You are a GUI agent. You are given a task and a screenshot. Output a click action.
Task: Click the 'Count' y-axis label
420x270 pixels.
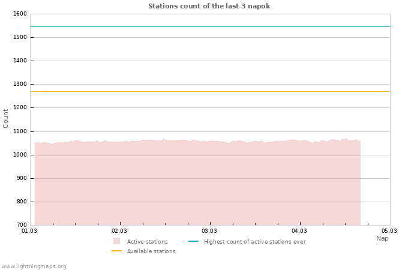point(6,118)
